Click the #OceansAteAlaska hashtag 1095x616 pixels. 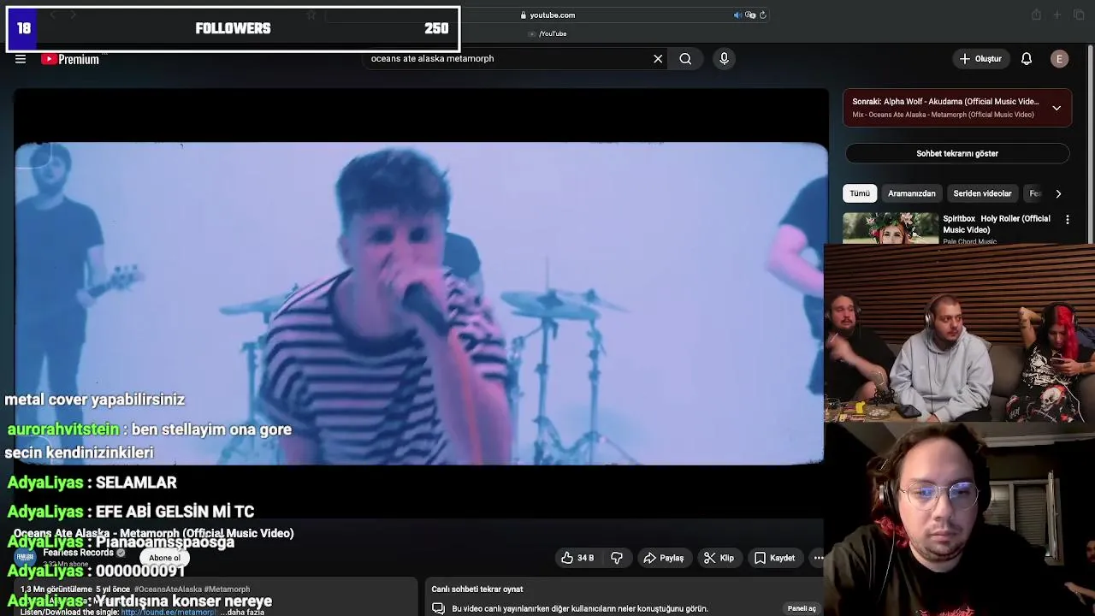point(168,589)
